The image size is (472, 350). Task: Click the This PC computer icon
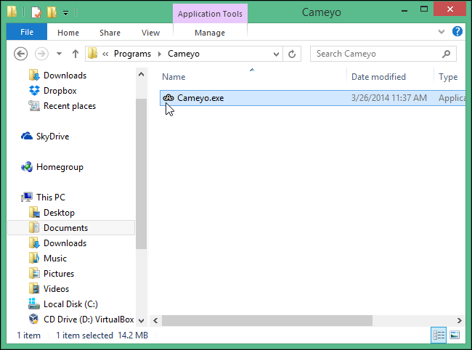(27, 197)
